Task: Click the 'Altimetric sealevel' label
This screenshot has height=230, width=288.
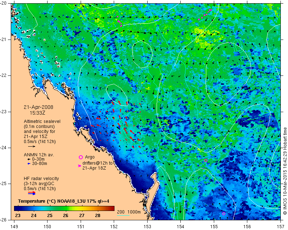Action: tap(42, 121)
